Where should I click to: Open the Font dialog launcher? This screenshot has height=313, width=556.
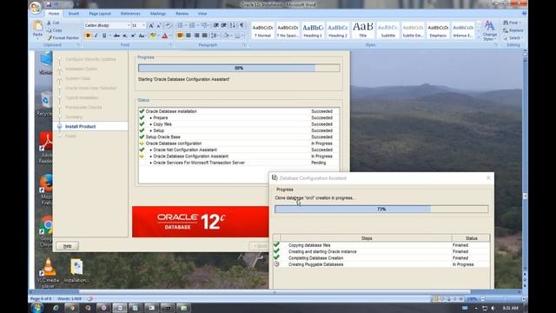(x=170, y=45)
